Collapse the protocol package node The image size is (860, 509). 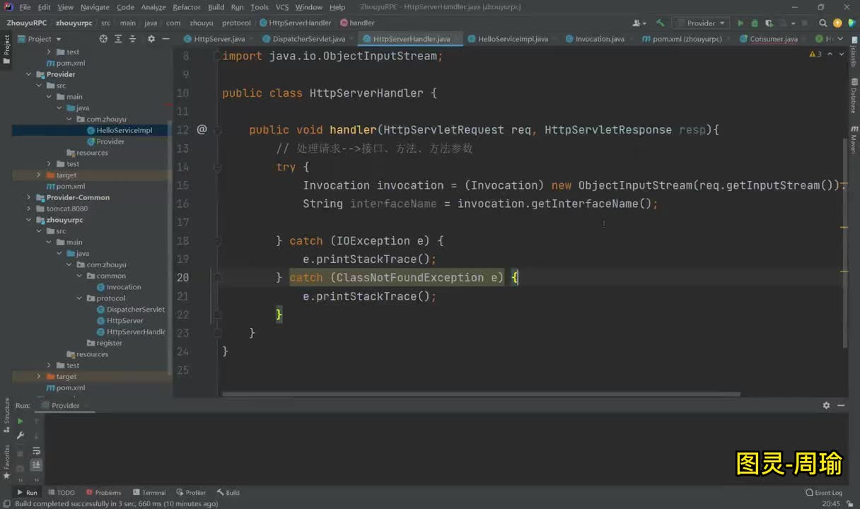[79, 298]
